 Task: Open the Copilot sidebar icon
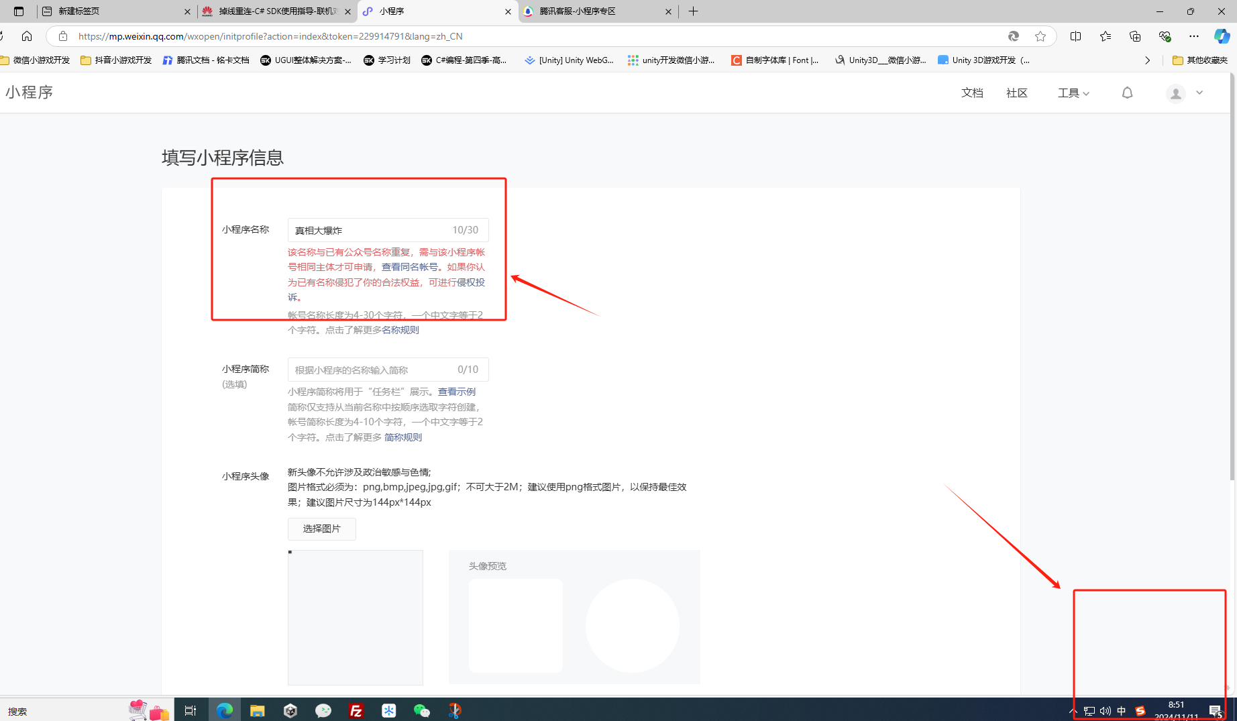click(x=1222, y=36)
